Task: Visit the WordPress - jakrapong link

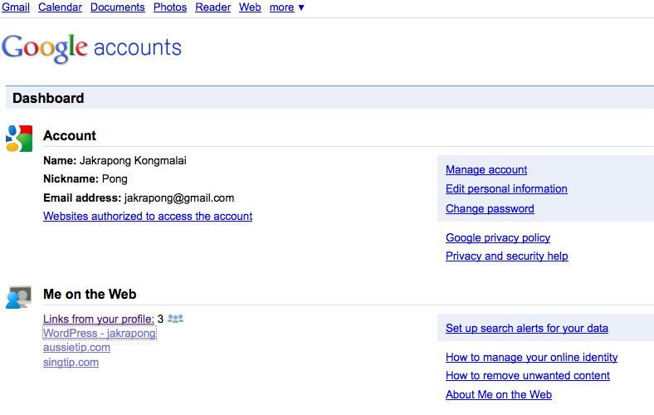Action: tap(99, 334)
